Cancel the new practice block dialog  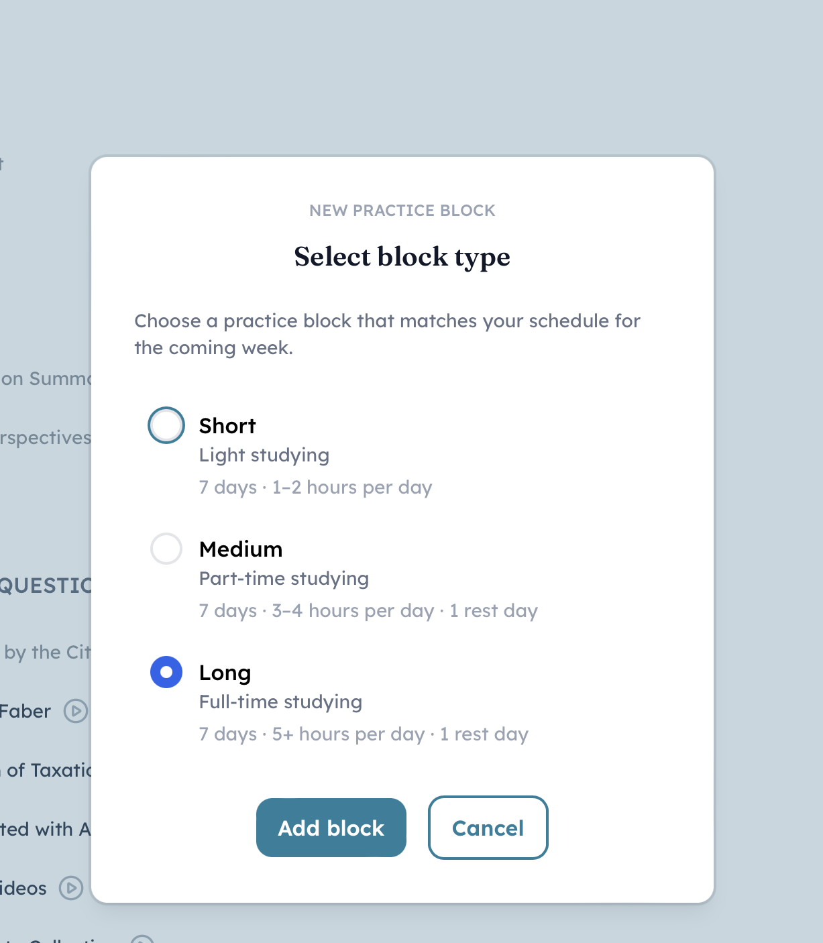tap(488, 828)
